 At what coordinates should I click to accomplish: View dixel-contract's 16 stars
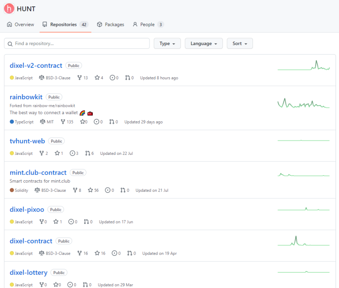coord(100,253)
